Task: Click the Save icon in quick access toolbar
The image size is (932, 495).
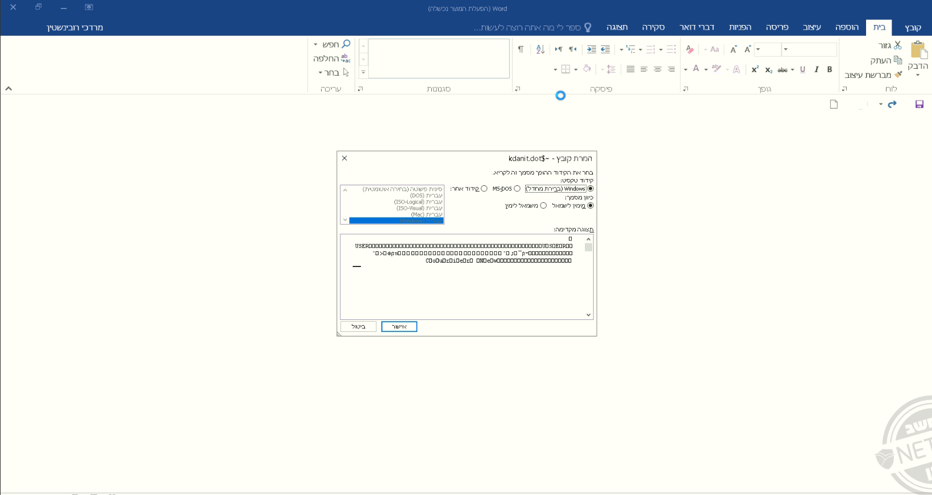Action: click(x=919, y=104)
